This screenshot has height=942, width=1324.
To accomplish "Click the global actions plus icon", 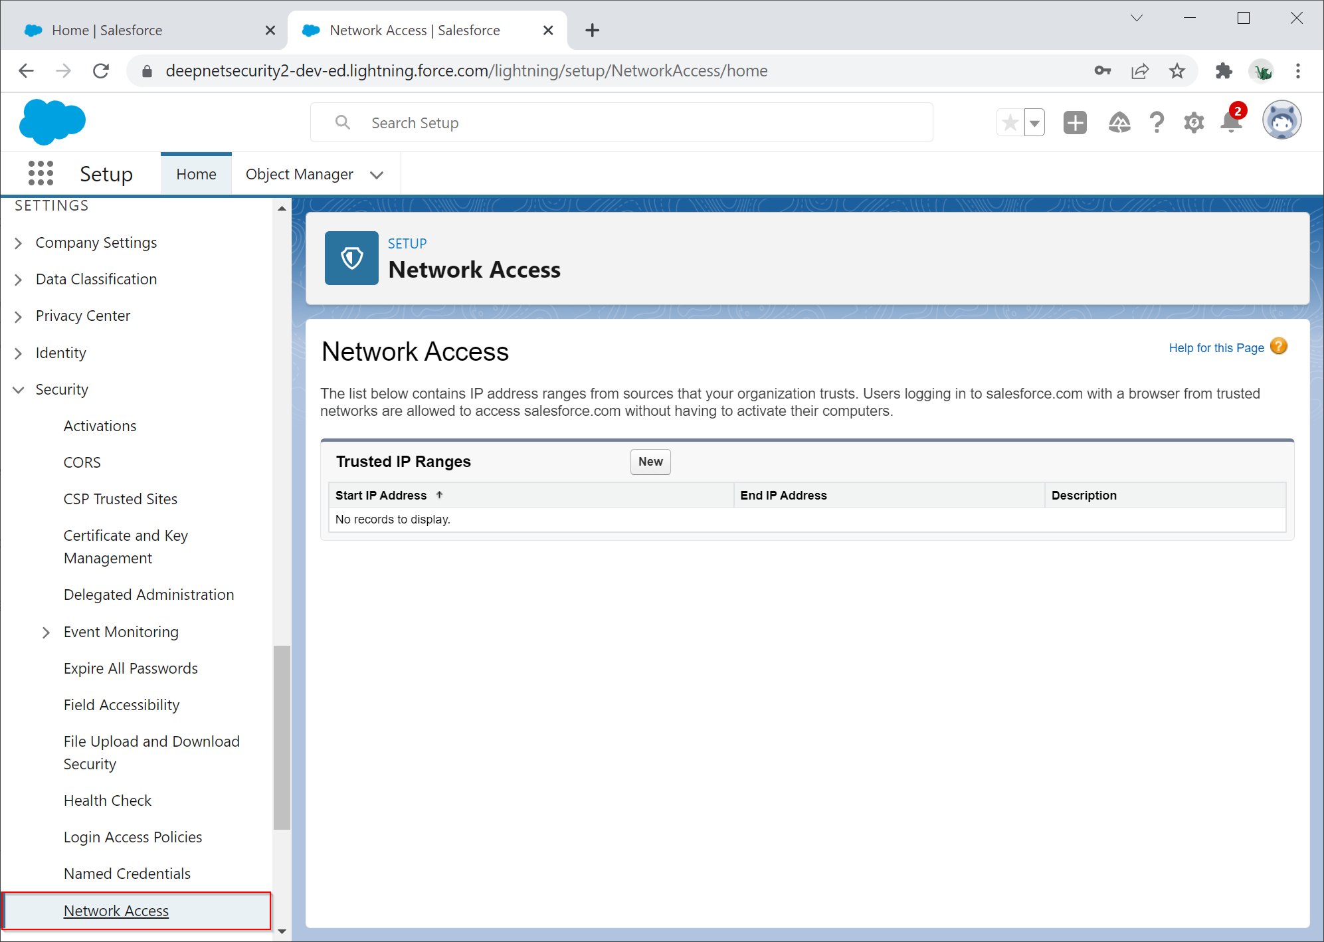I will point(1075,123).
